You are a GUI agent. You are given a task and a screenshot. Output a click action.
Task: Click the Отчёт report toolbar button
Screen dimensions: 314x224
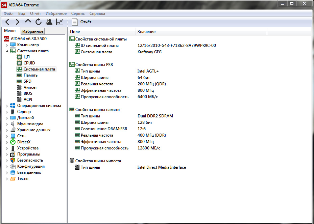click(82, 22)
